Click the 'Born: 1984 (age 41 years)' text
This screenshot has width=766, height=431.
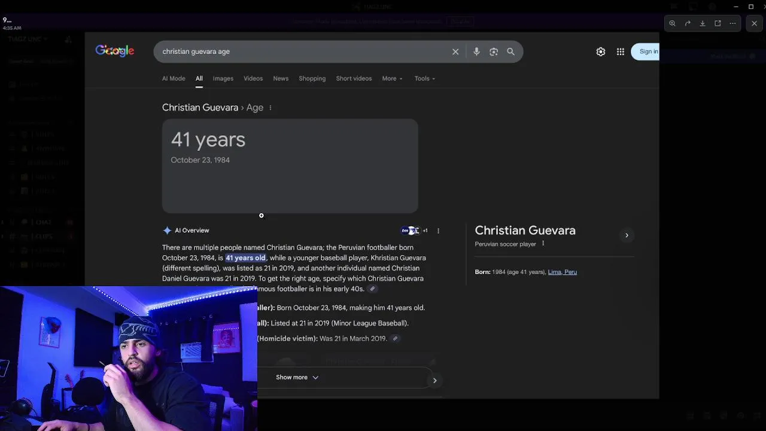pos(510,272)
